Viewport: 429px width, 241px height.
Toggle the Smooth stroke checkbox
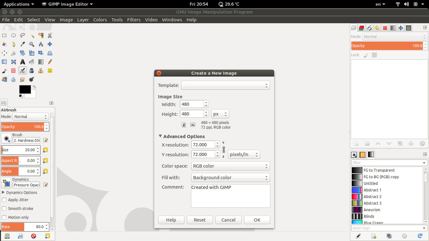[x=4, y=208]
